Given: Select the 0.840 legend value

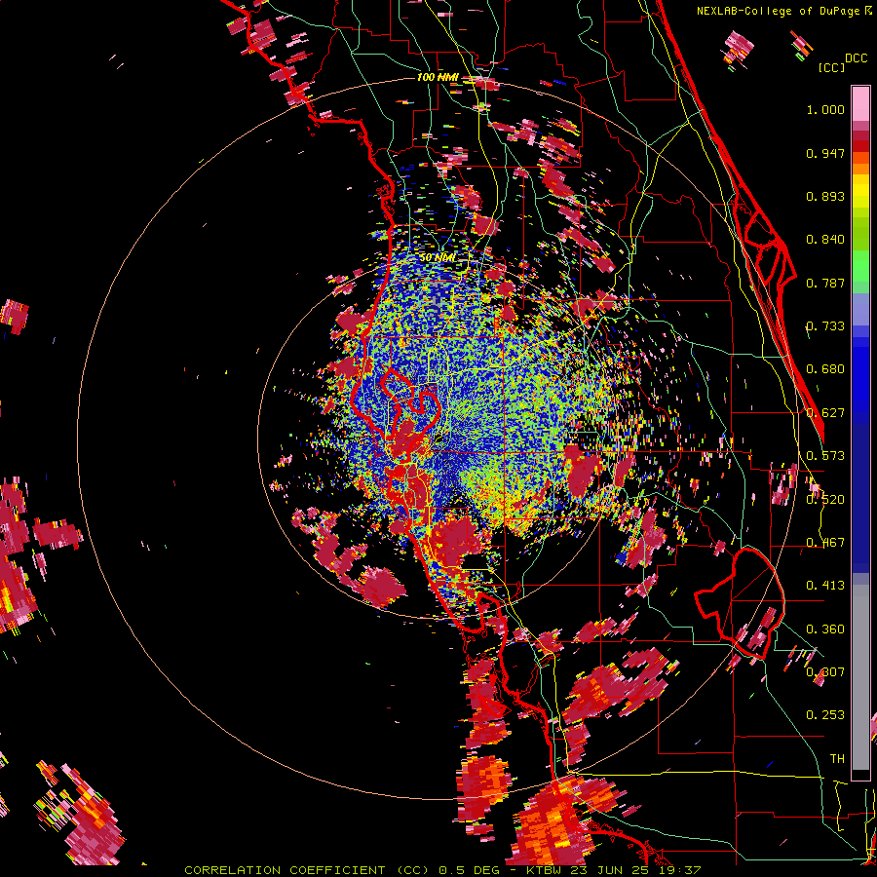Looking at the screenshot, I should pos(825,240).
